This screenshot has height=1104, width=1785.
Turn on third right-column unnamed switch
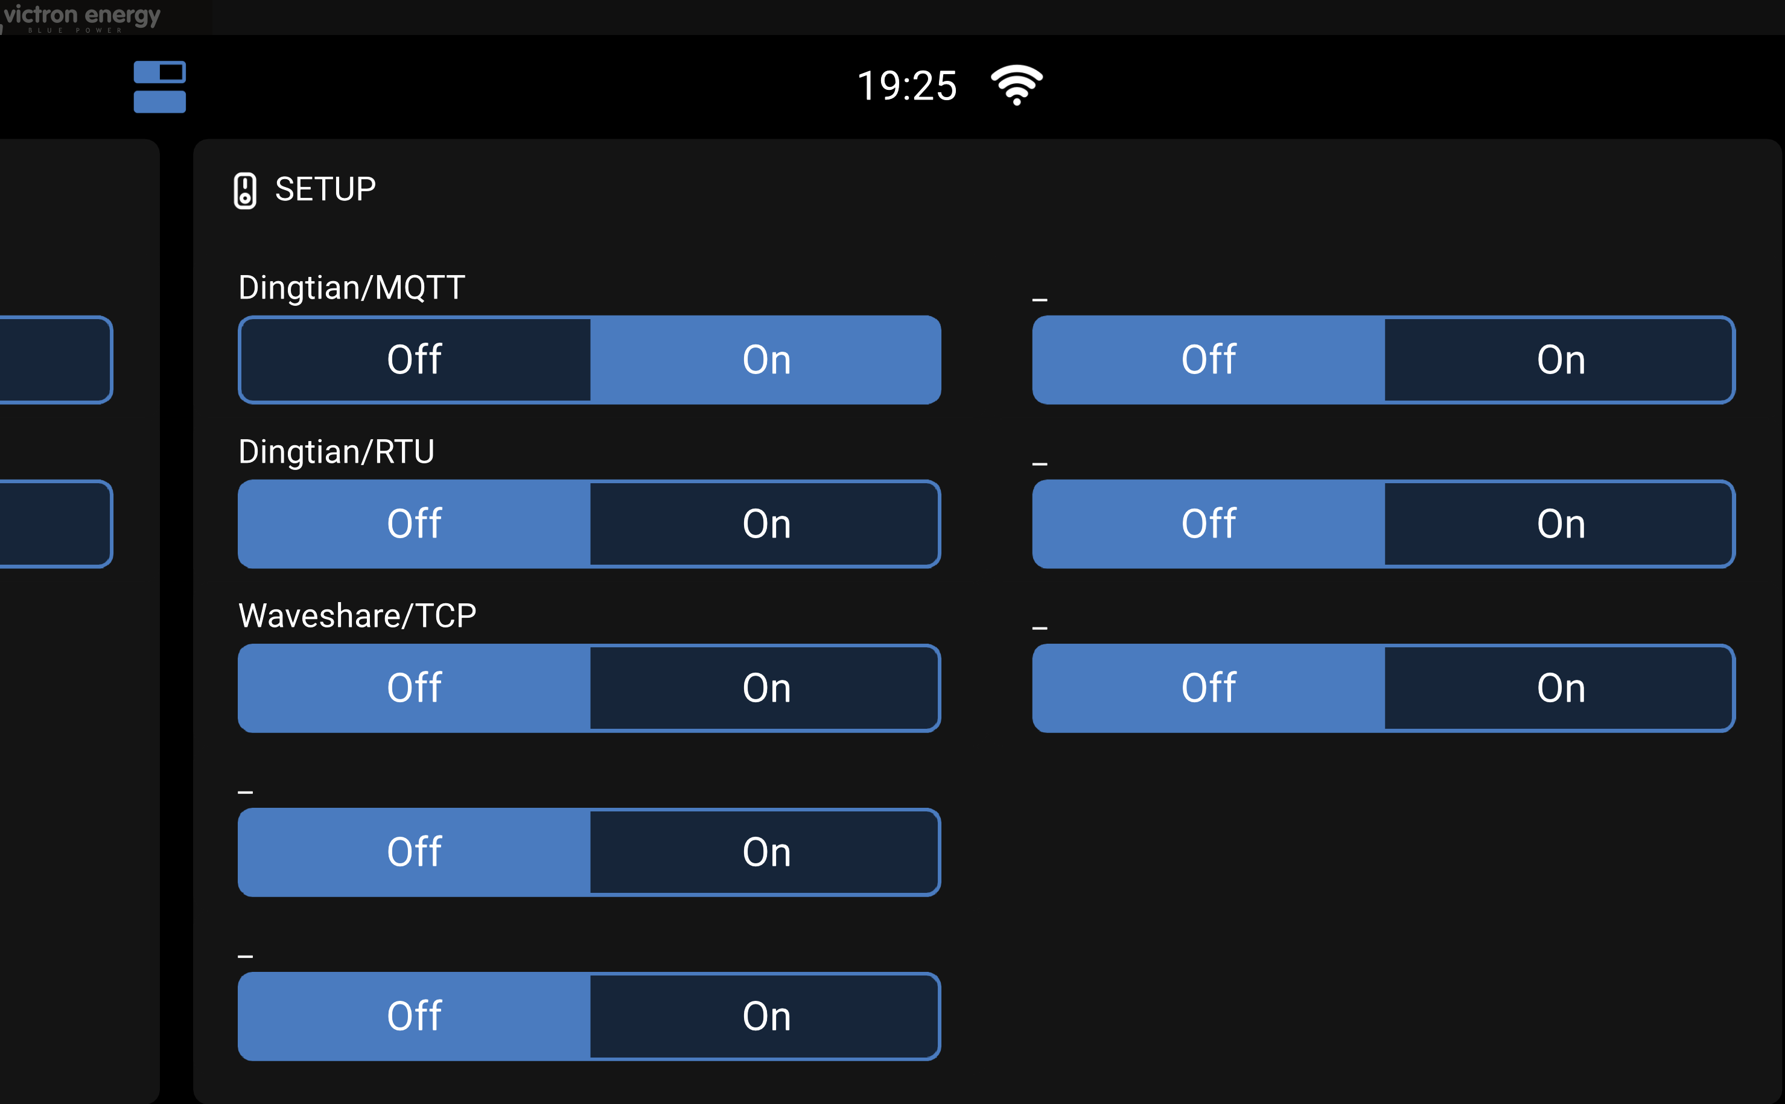click(1560, 688)
